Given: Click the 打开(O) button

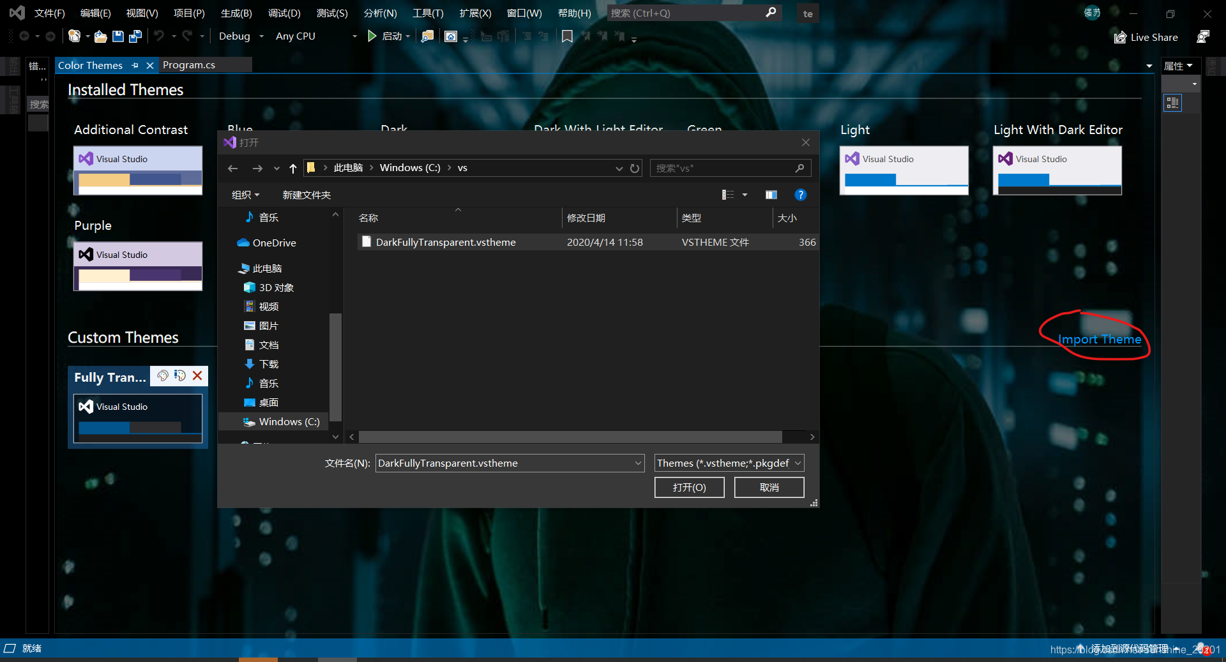Looking at the screenshot, I should 689,487.
